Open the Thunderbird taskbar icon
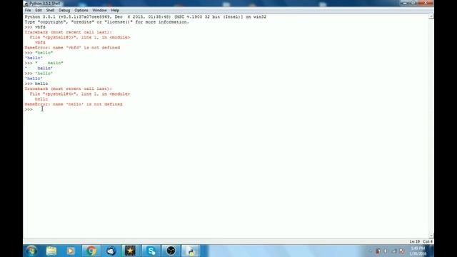This screenshot has height=257, width=457. (111, 251)
